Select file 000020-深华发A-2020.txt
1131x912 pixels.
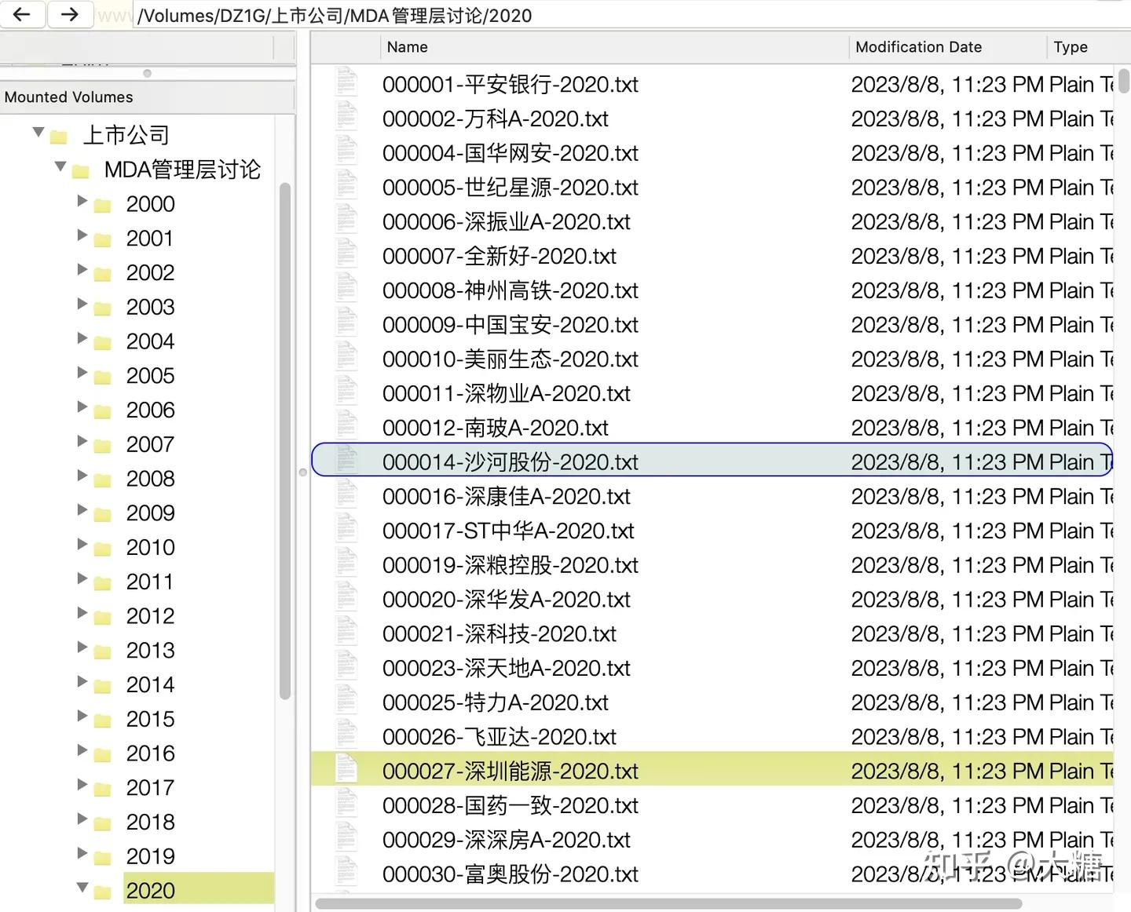click(x=507, y=600)
